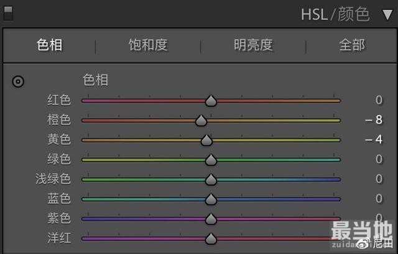The image size is (398, 254).
Task: Click the HSL / 颜色 panel title
Action: [x=335, y=14]
